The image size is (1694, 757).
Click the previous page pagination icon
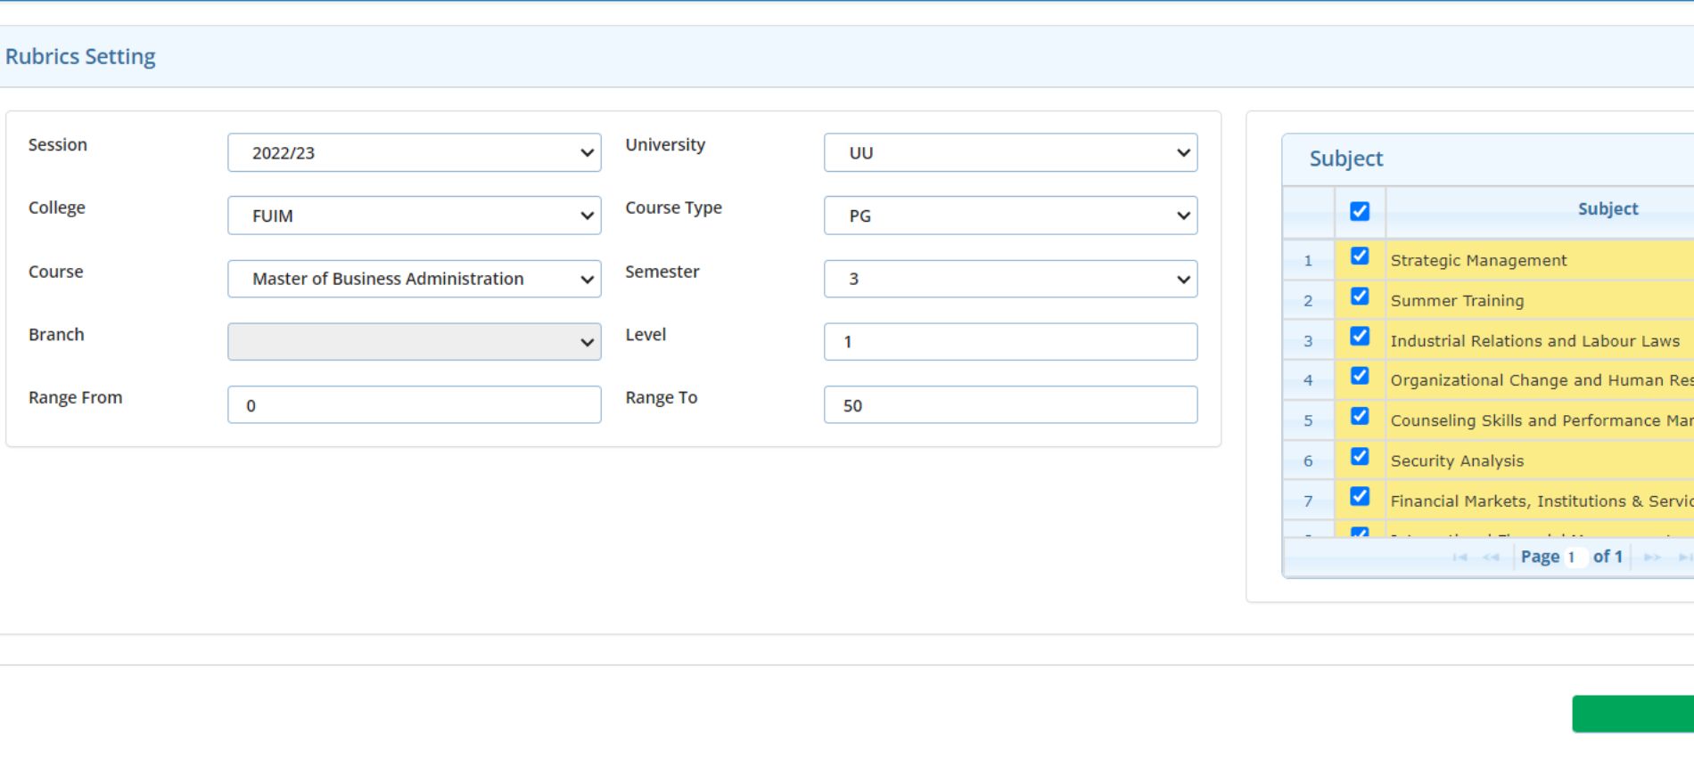pyautogui.click(x=1491, y=558)
